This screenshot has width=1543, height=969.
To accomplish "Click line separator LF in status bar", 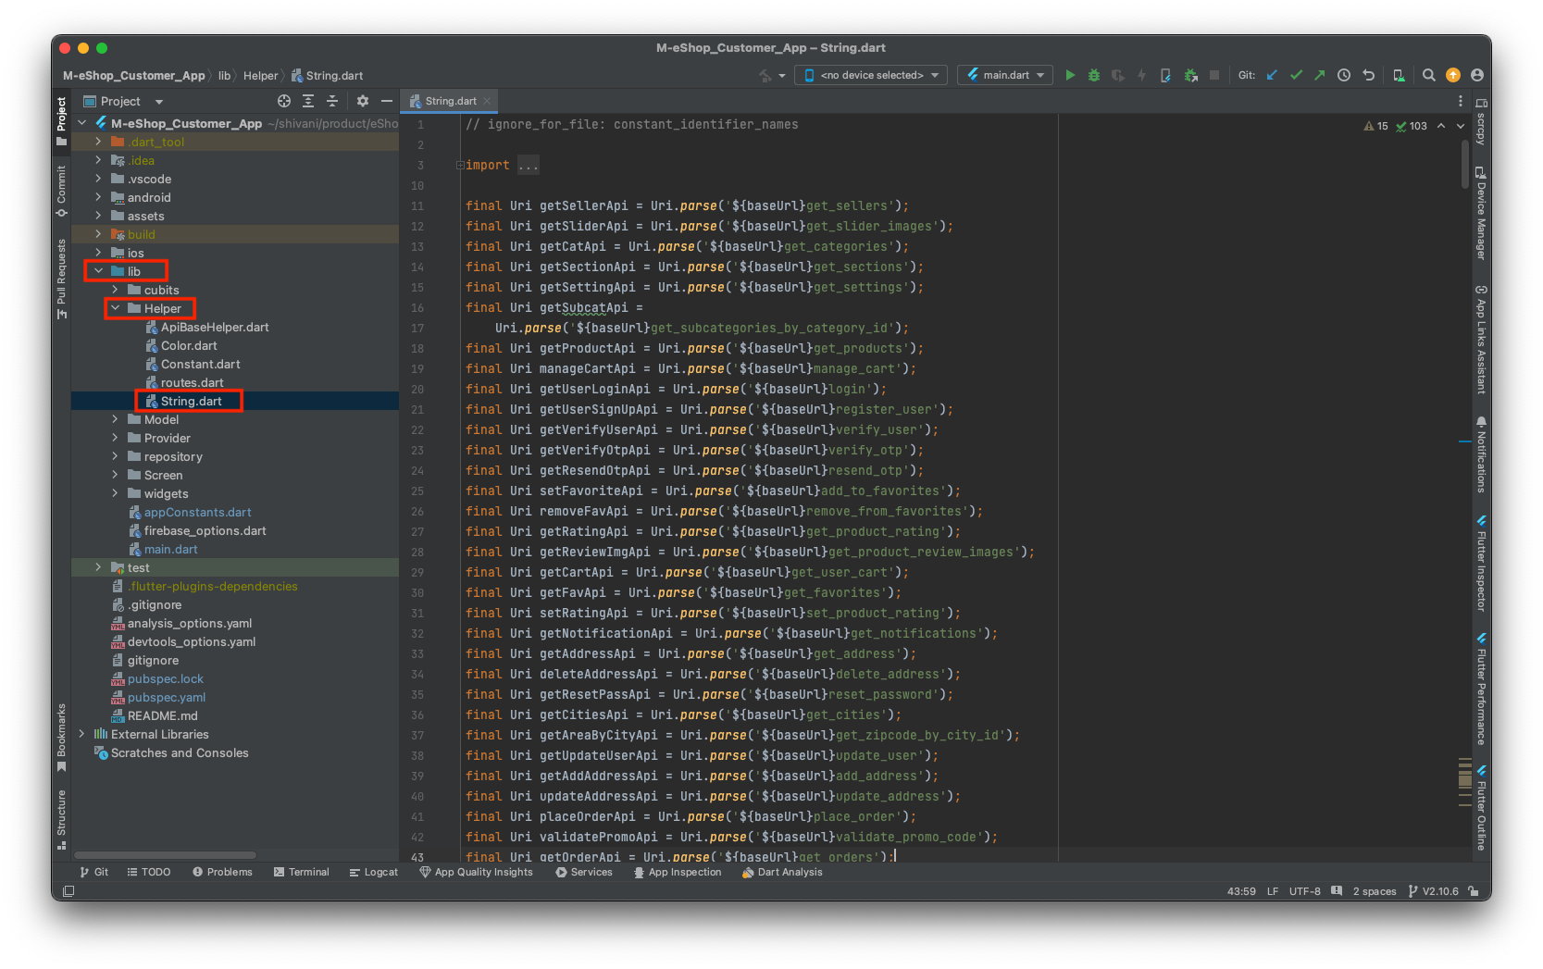I will pos(1273,891).
